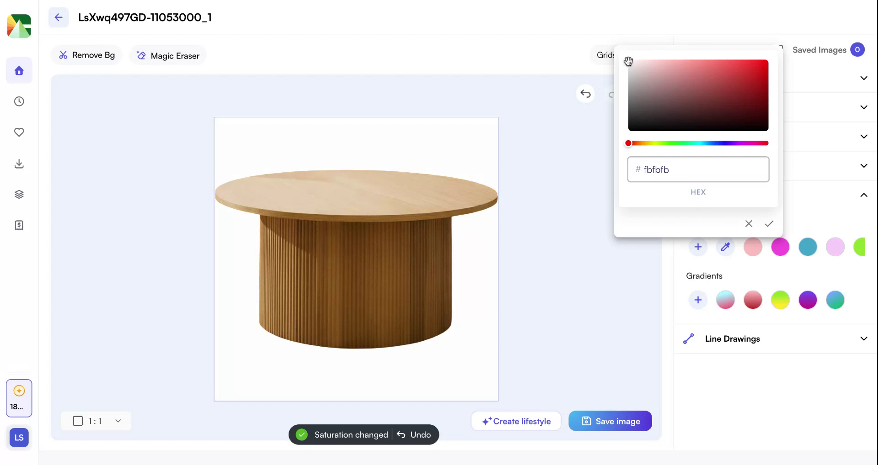Cancel the color picker with the X
This screenshot has height=465, width=878.
(x=749, y=223)
